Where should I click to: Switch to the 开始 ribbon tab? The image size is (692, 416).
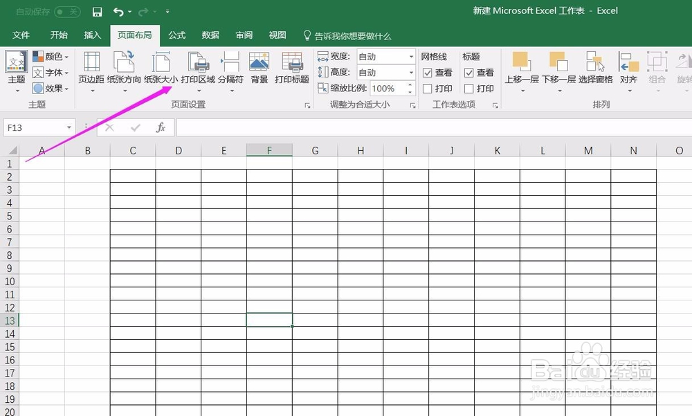(58, 35)
